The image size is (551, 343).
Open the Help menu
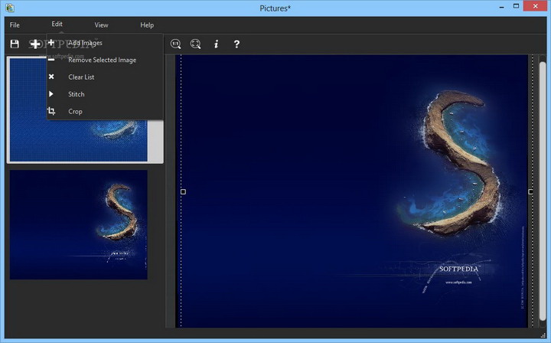coord(147,25)
